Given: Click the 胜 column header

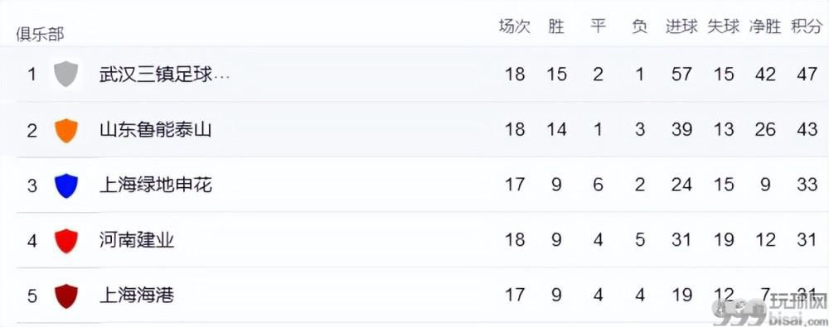Looking at the screenshot, I should pos(556,26).
